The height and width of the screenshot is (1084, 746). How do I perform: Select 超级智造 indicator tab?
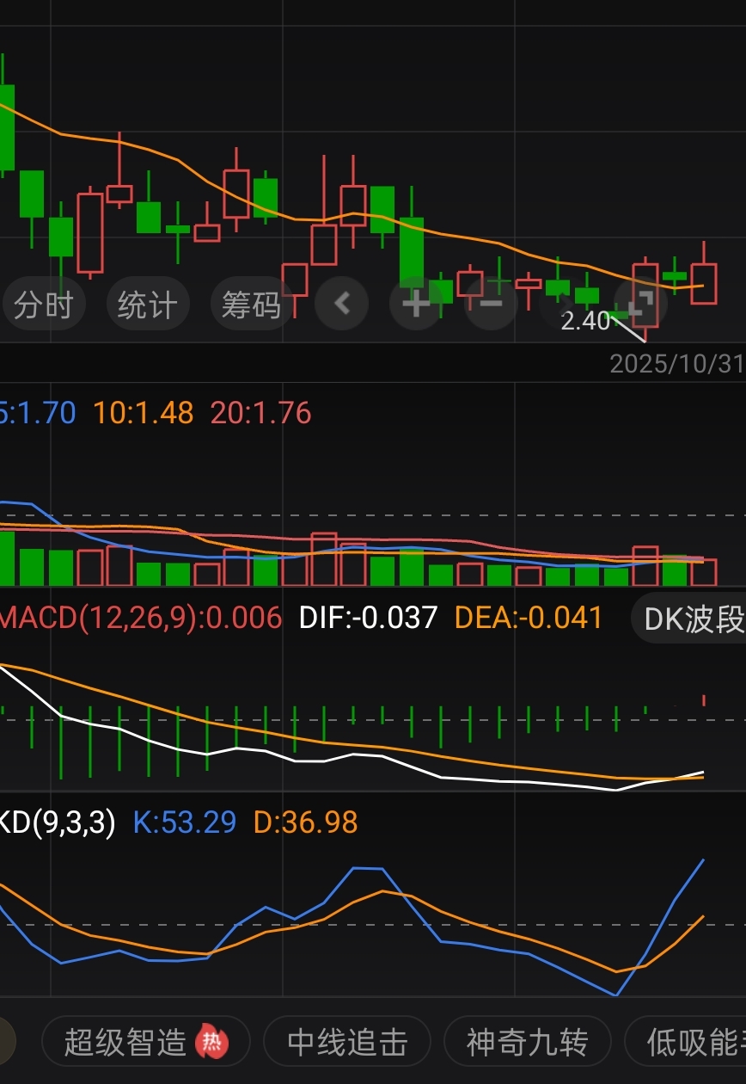[x=145, y=1043]
